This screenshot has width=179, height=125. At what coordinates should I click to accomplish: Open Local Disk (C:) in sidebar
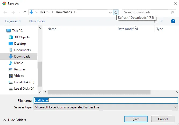coord(24,82)
